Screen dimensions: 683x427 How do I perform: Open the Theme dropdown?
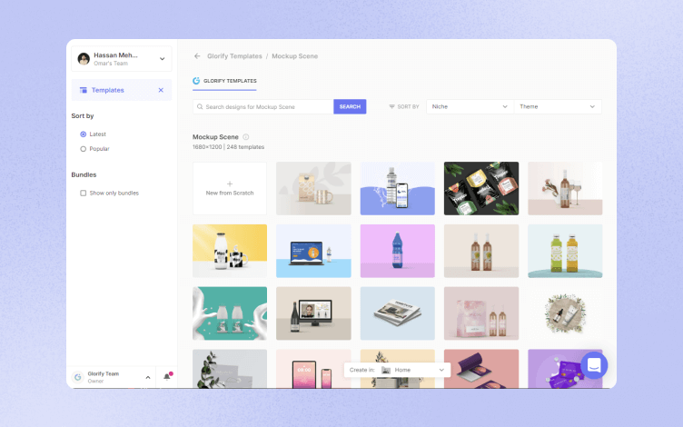(x=558, y=107)
